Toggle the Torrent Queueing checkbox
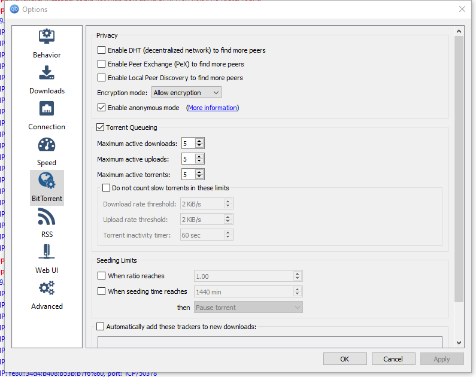The width and height of the screenshot is (476, 377). click(100, 127)
